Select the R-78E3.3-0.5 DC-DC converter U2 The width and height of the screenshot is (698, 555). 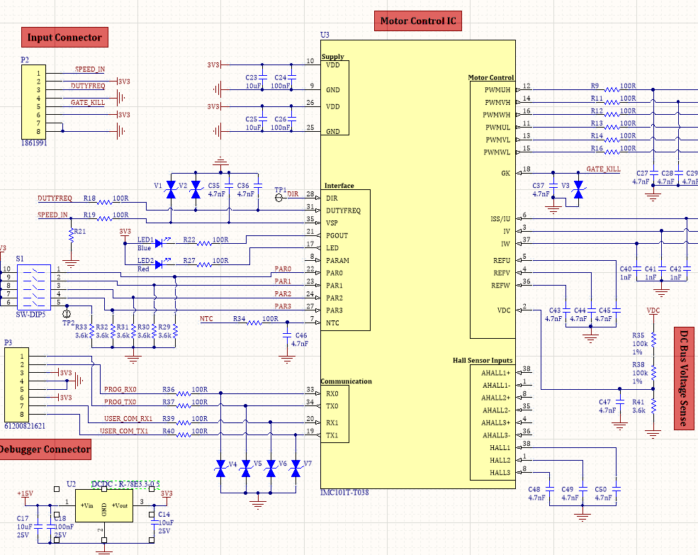point(104,505)
